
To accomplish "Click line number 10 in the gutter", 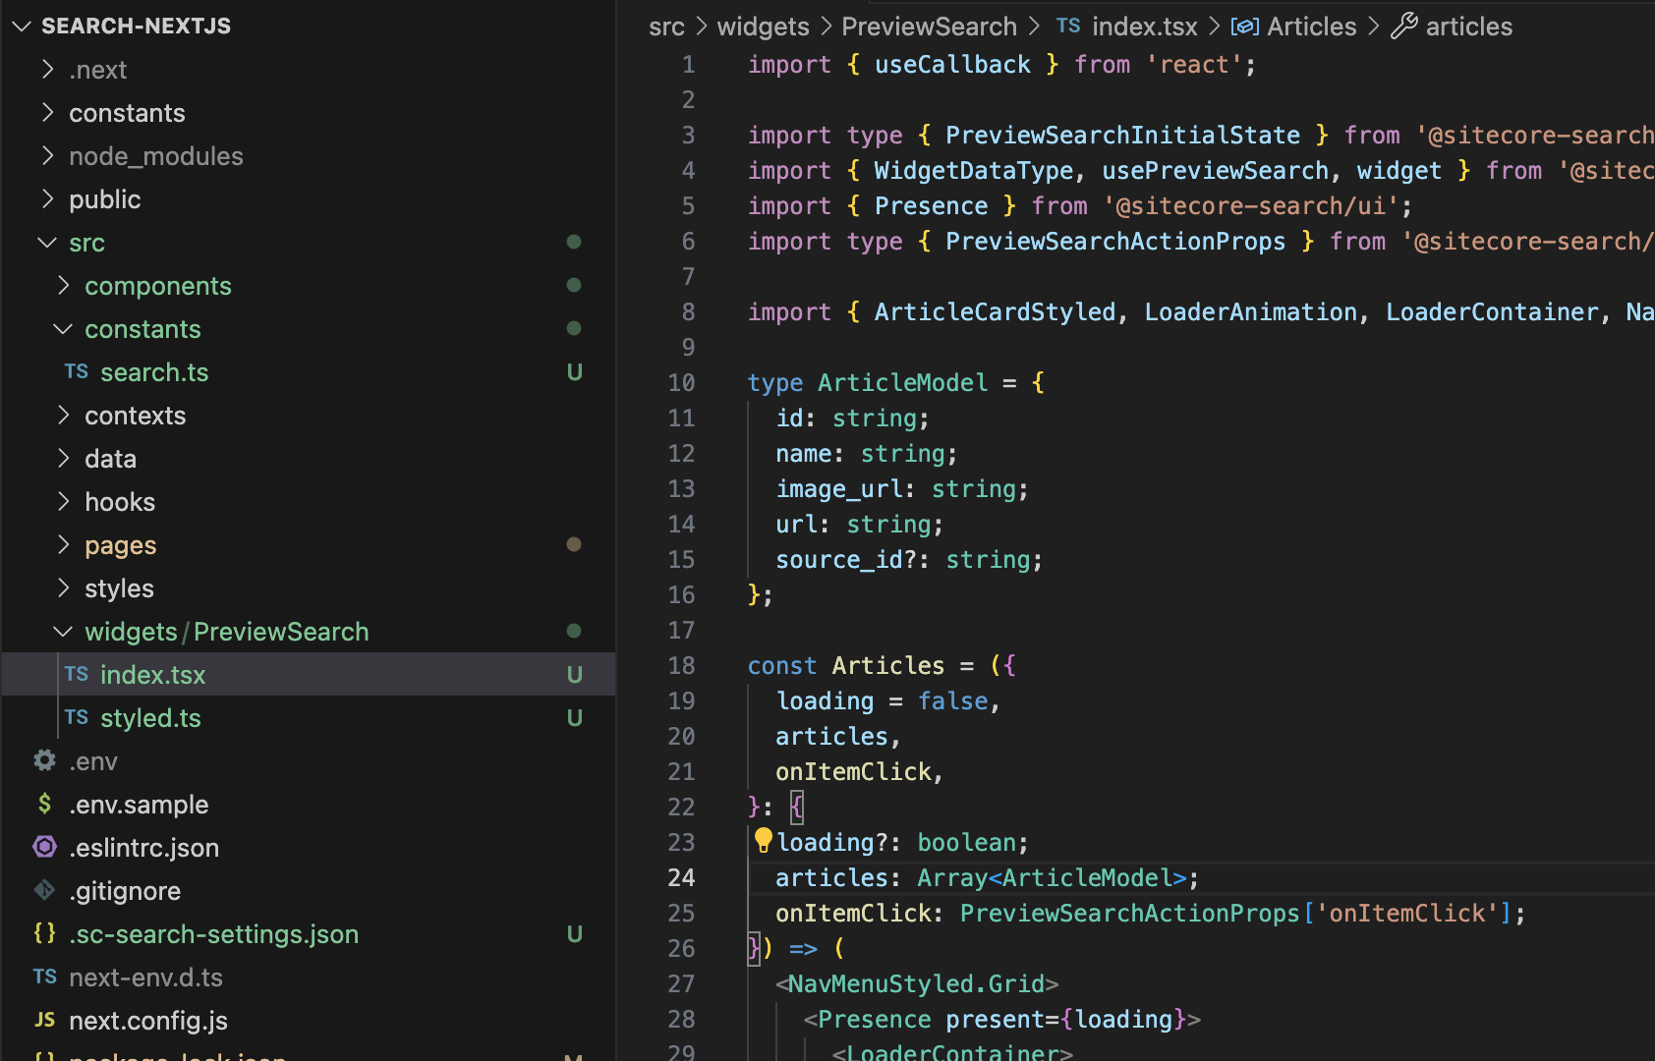I will (x=681, y=382).
